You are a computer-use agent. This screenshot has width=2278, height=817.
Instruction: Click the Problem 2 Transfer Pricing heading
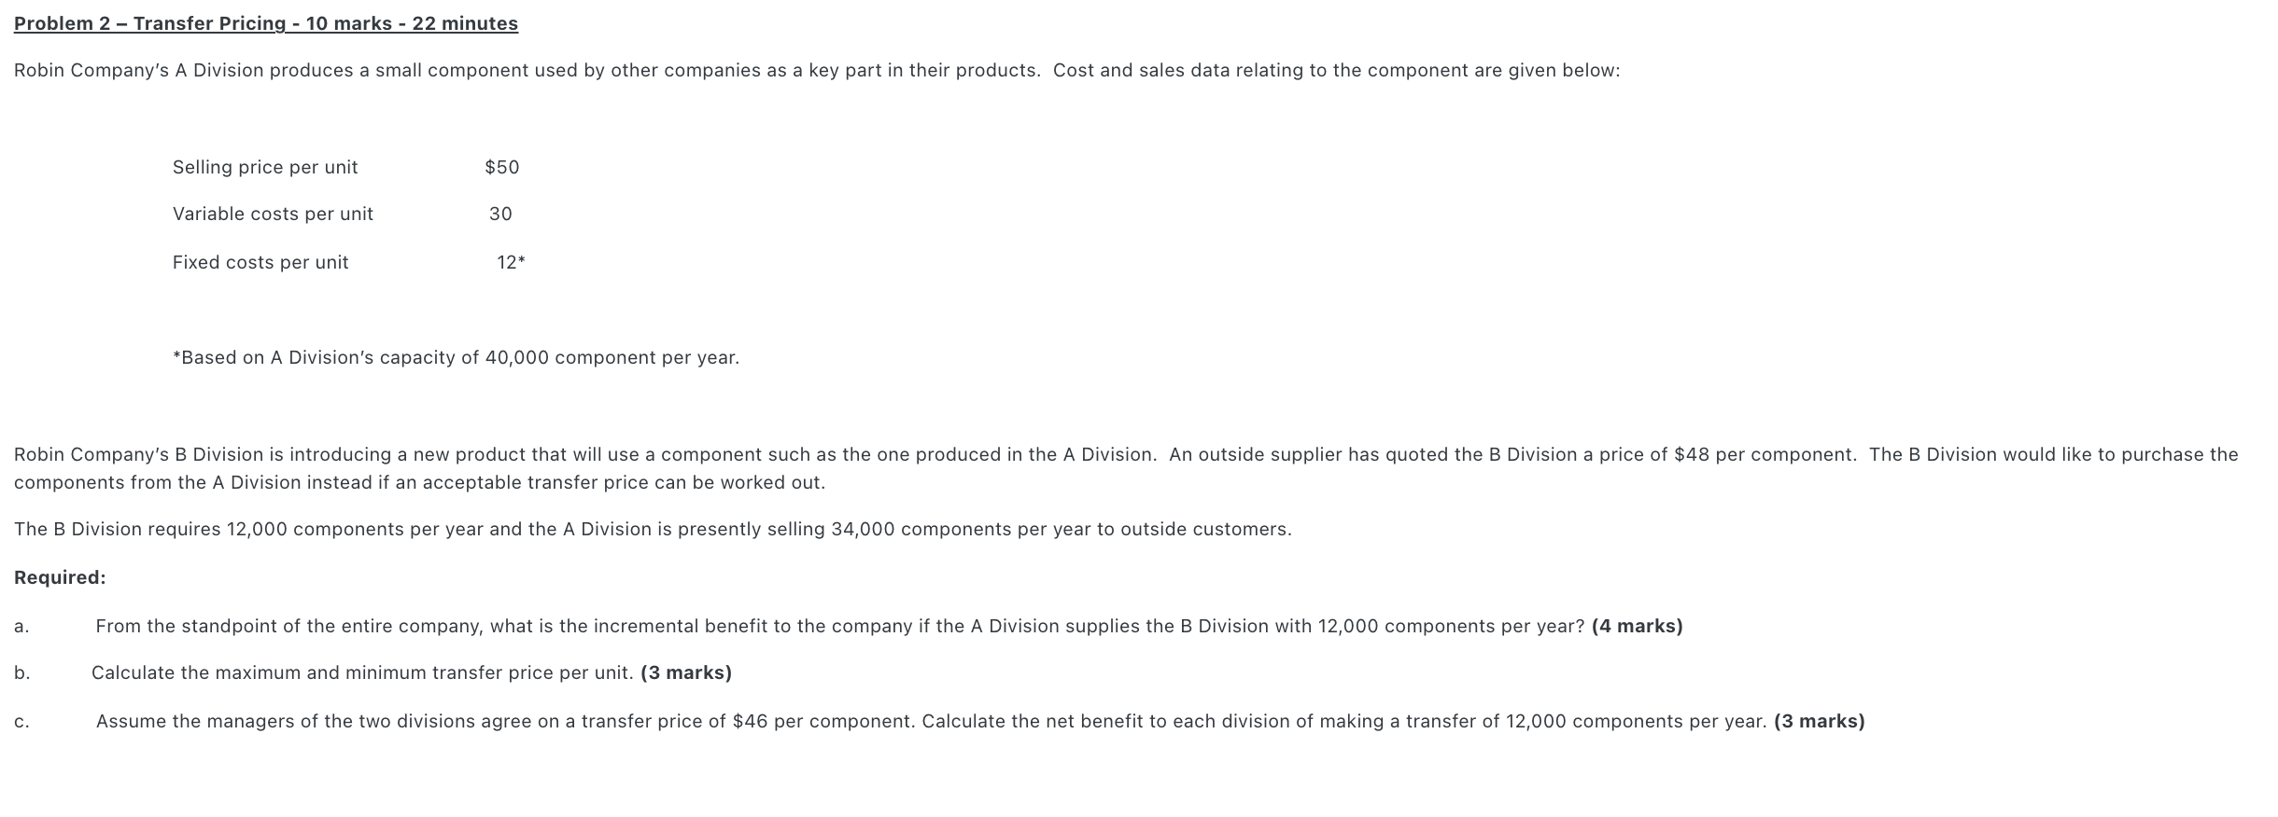265,23
